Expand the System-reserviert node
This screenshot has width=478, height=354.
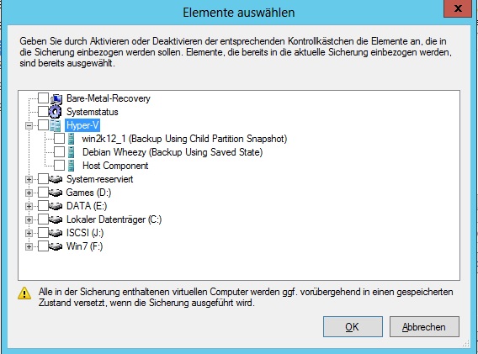pyautogui.click(x=29, y=179)
